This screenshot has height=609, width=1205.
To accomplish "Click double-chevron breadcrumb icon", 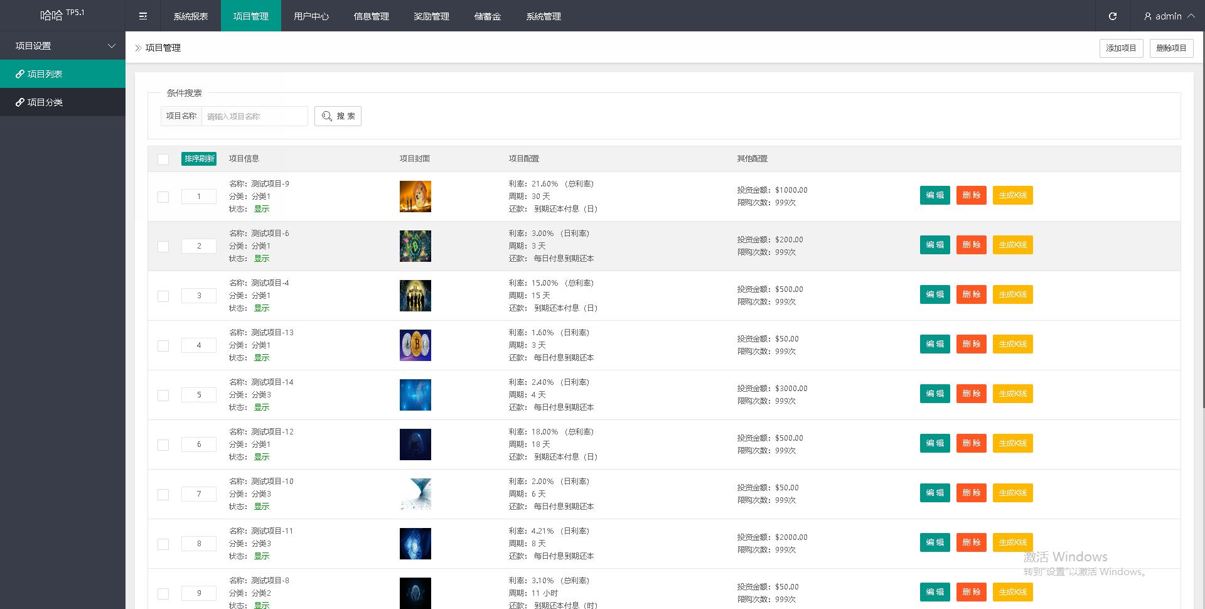I will [x=138, y=48].
